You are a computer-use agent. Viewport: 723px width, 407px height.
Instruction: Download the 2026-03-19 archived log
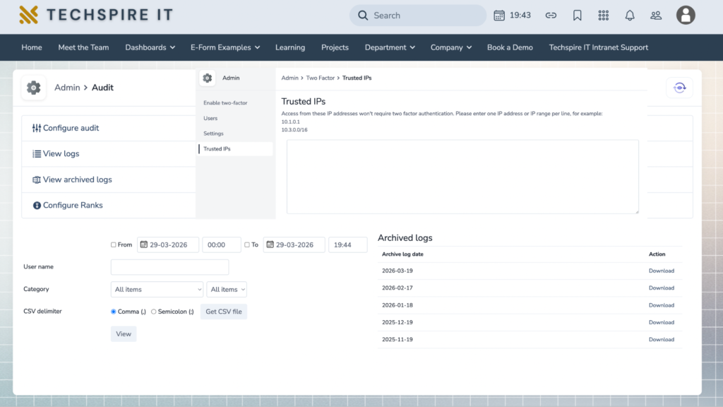(661, 271)
